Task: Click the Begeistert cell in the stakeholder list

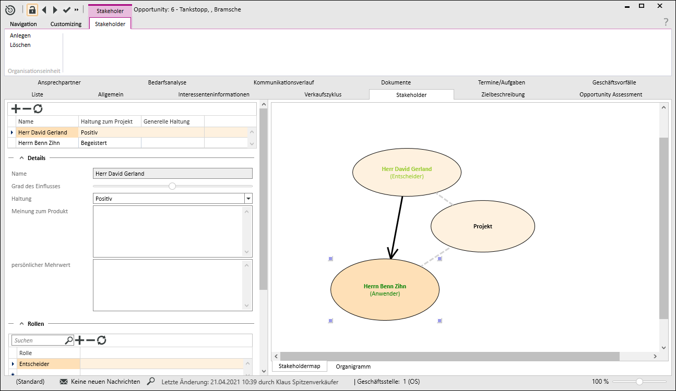Action: pyautogui.click(x=110, y=142)
